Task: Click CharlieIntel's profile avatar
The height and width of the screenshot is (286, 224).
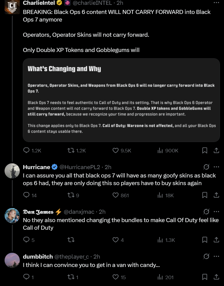Action: [x=12, y=7]
